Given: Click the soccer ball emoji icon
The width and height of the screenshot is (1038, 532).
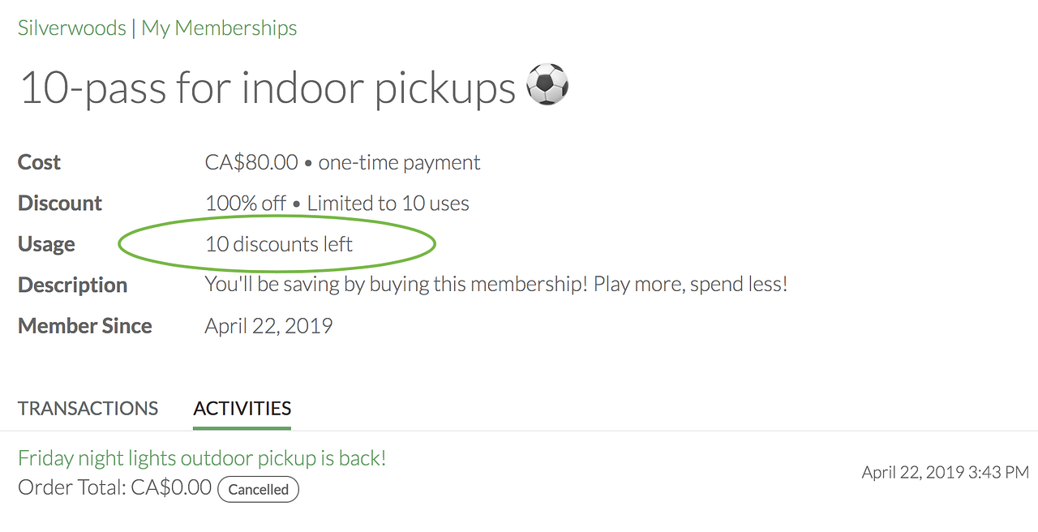Looking at the screenshot, I should [547, 85].
